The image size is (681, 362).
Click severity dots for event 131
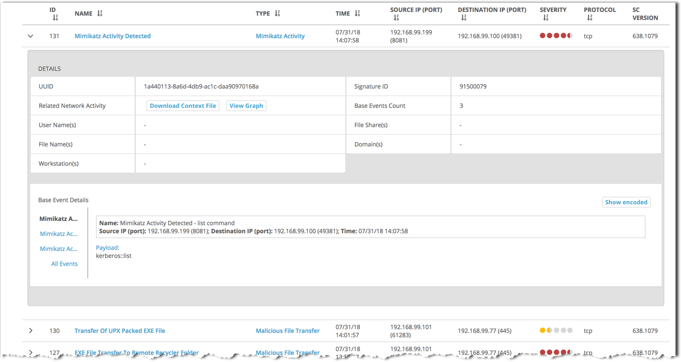coord(556,36)
